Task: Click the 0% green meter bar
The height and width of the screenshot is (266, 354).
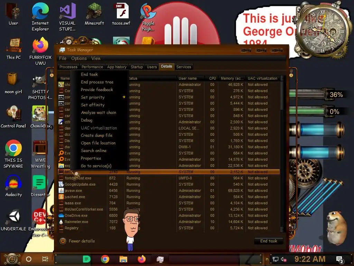Action: 307,111
